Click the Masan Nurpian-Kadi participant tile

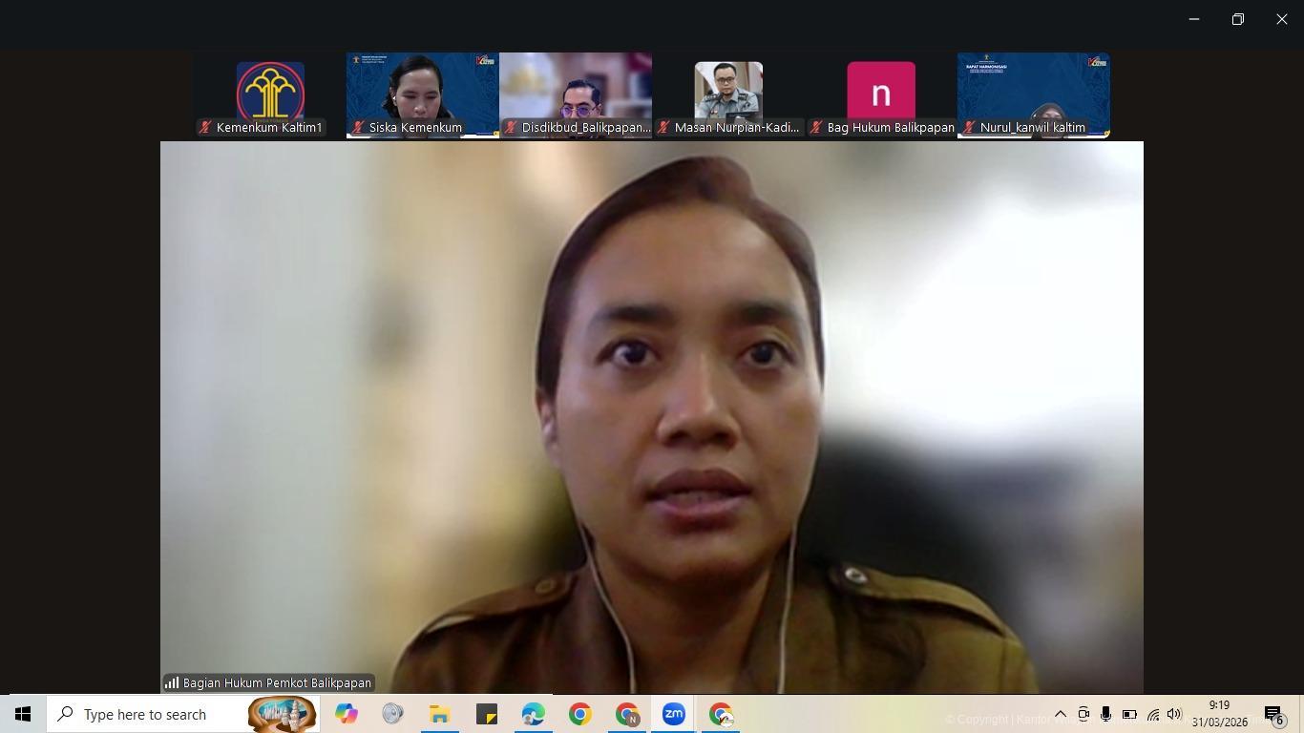pos(728,94)
